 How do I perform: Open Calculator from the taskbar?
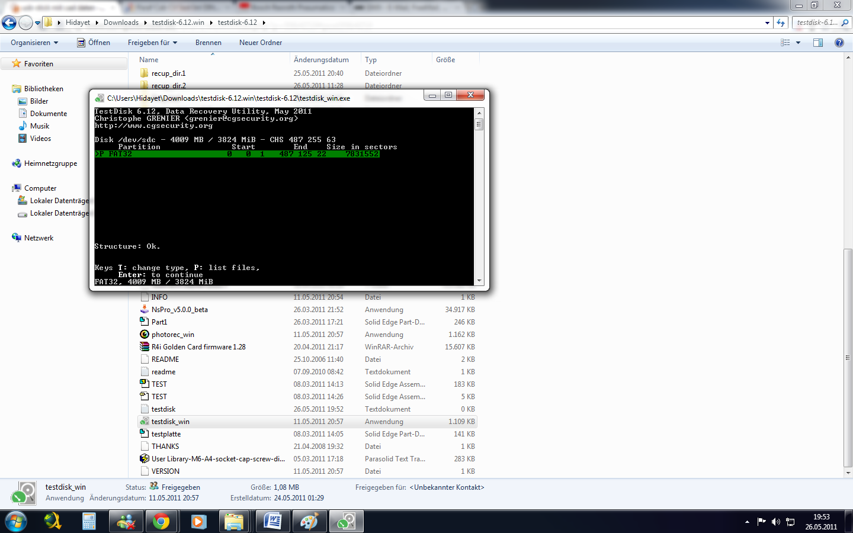point(89,522)
